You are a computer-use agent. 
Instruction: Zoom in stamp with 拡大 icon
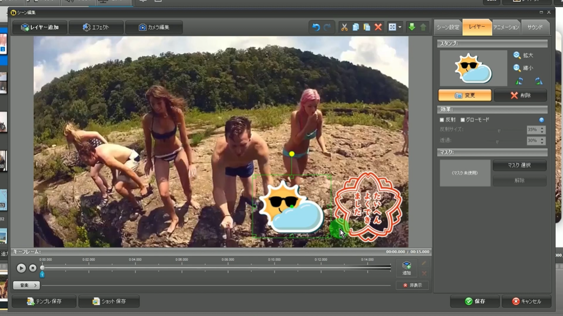(517, 55)
